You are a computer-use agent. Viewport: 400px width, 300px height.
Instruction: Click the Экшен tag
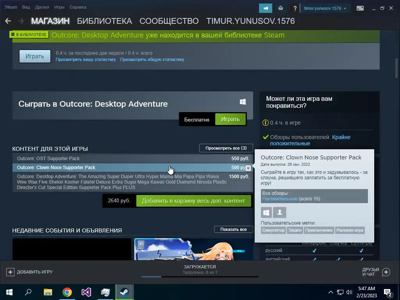pos(295,230)
